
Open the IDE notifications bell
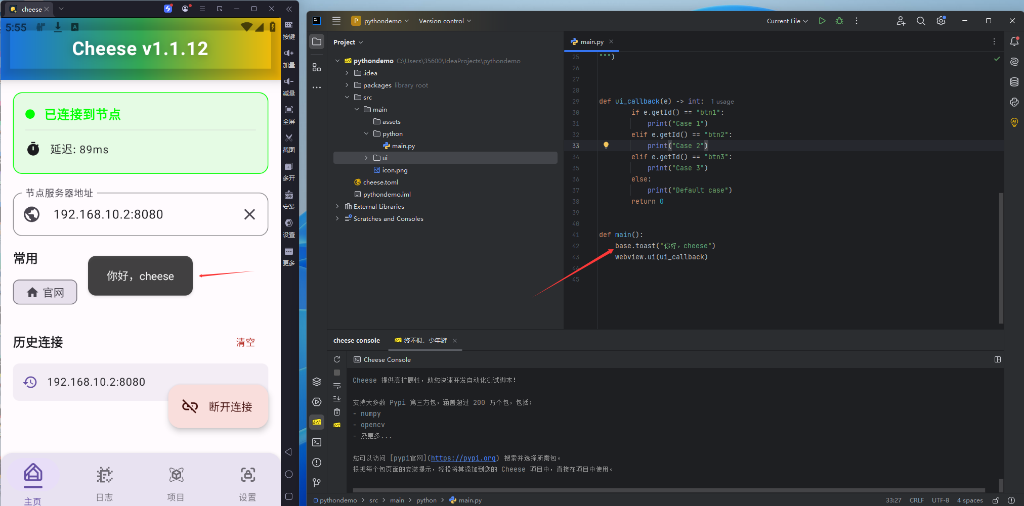click(x=1014, y=41)
